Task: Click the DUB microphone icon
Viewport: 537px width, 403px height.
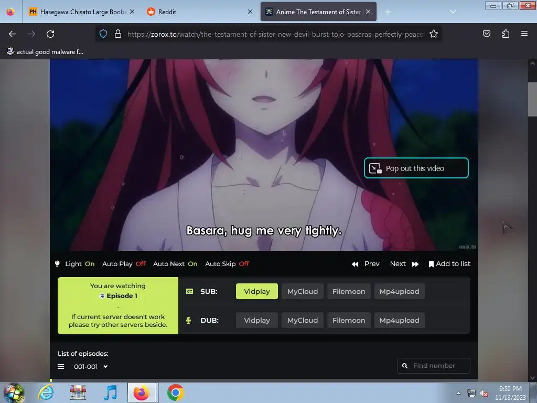Action: coord(188,321)
